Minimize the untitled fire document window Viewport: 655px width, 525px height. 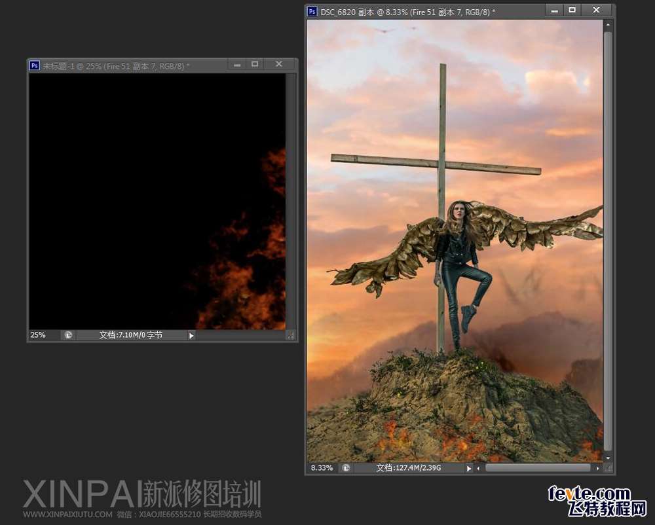tap(237, 65)
